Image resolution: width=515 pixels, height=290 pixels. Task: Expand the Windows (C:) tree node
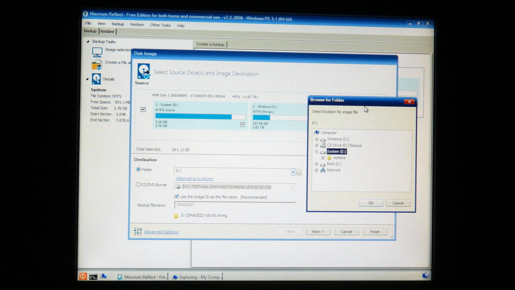[x=317, y=139]
